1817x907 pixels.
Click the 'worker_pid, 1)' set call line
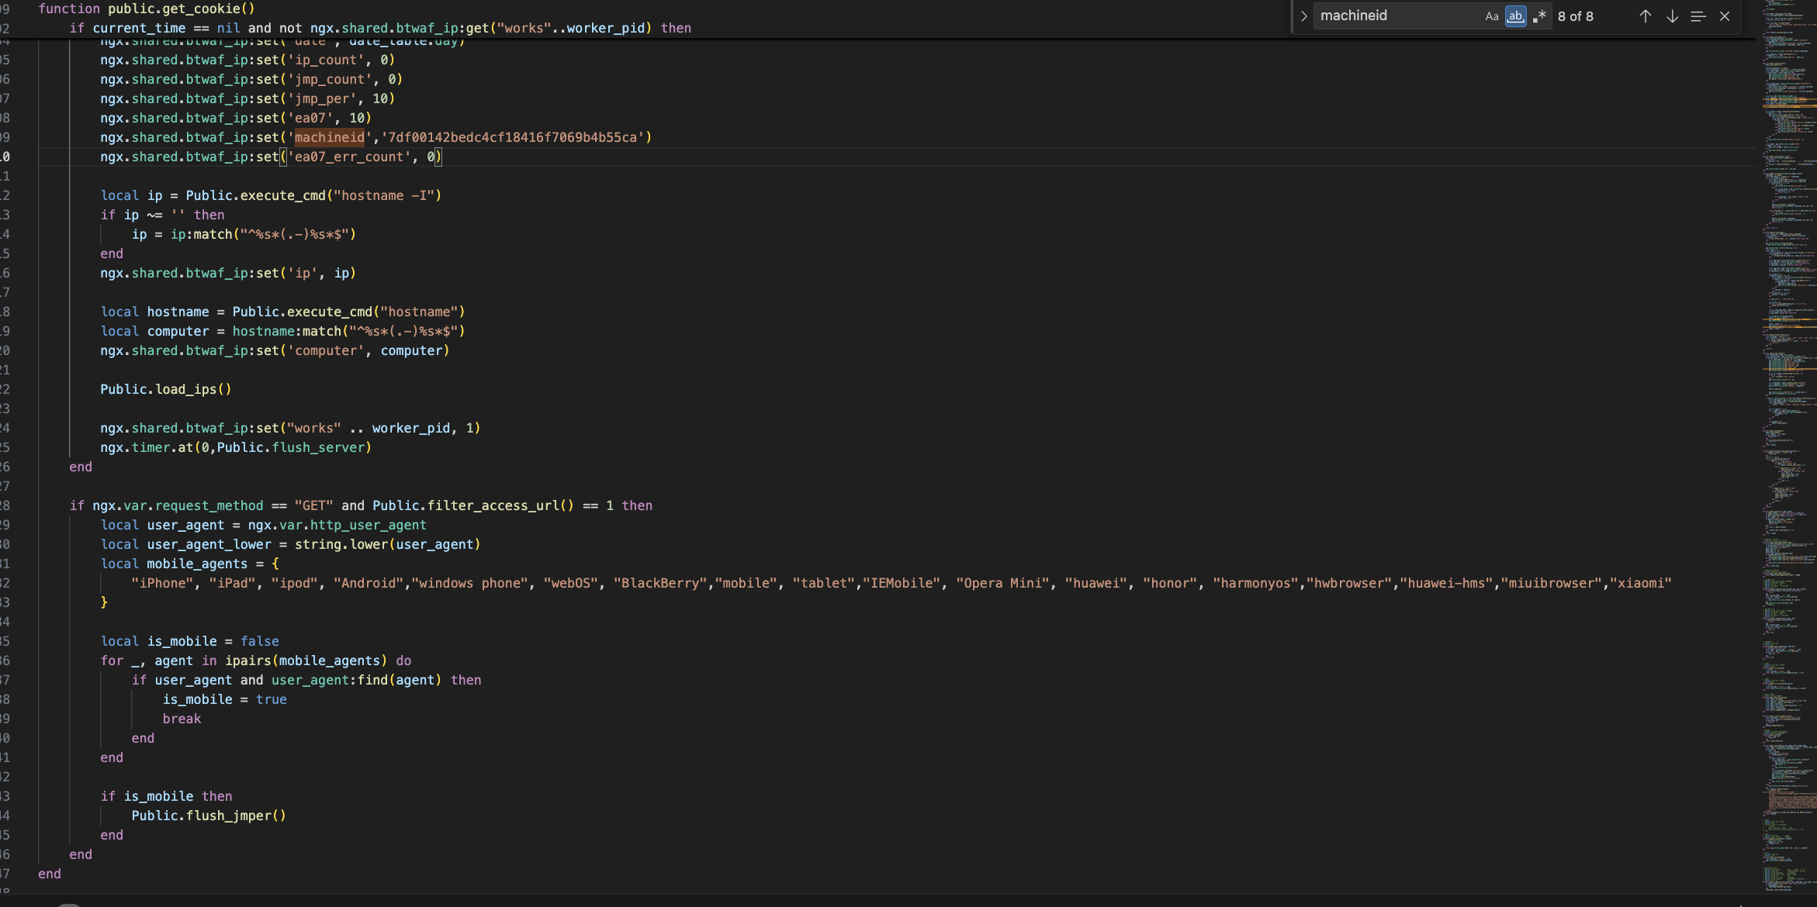click(x=290, y=428)
